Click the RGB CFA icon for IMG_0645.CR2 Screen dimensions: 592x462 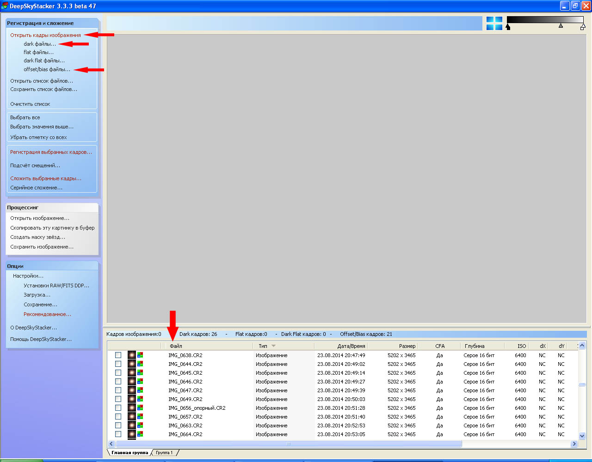pos(140,373)
